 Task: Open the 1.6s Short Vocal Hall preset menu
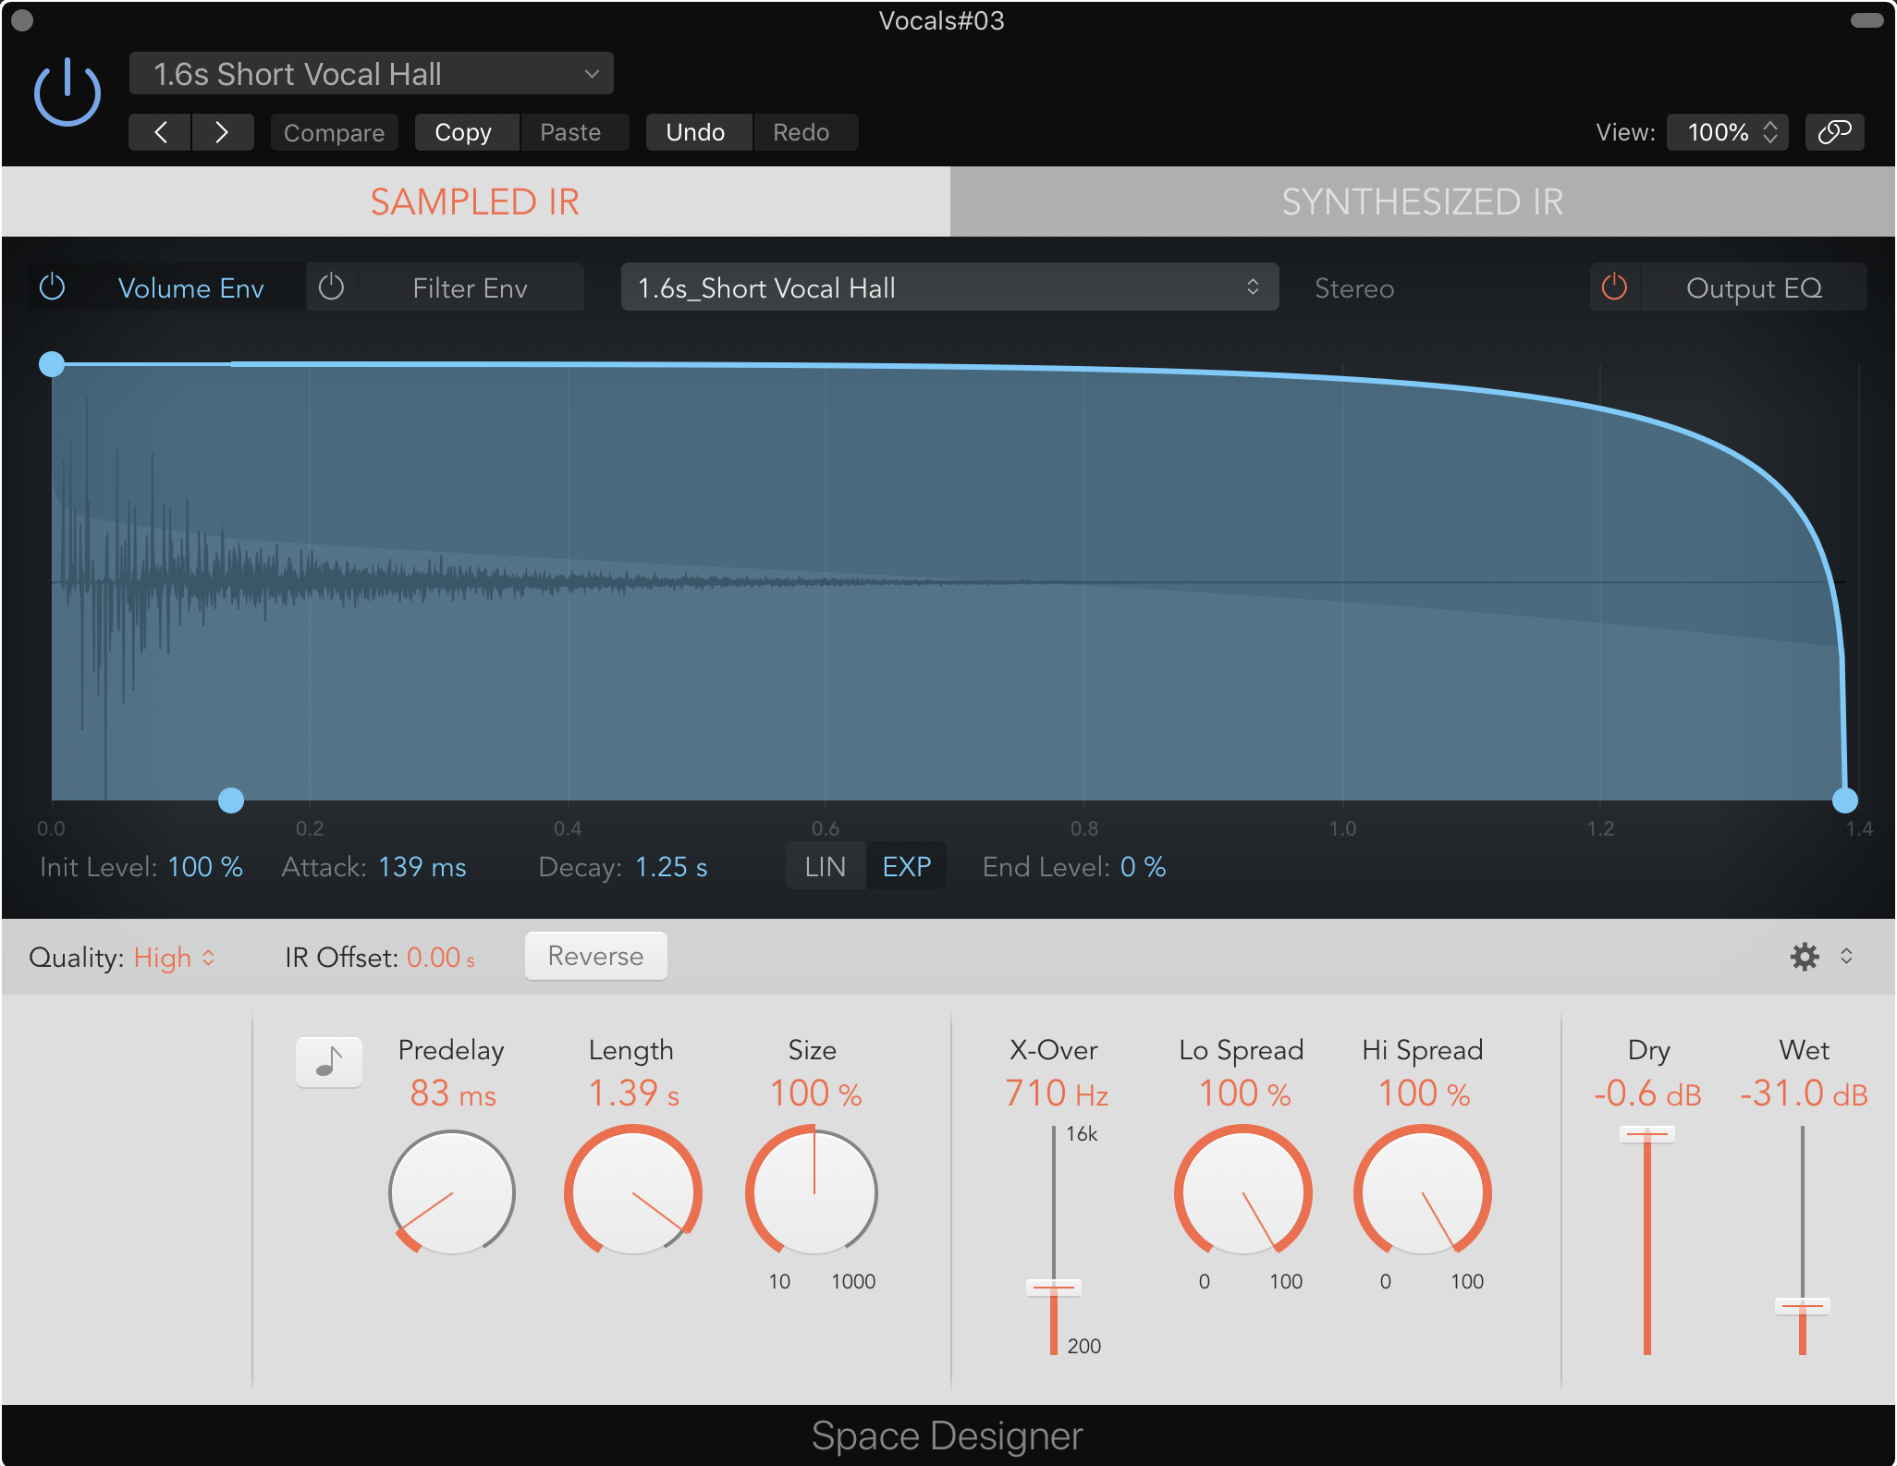(x=371, y=74)
